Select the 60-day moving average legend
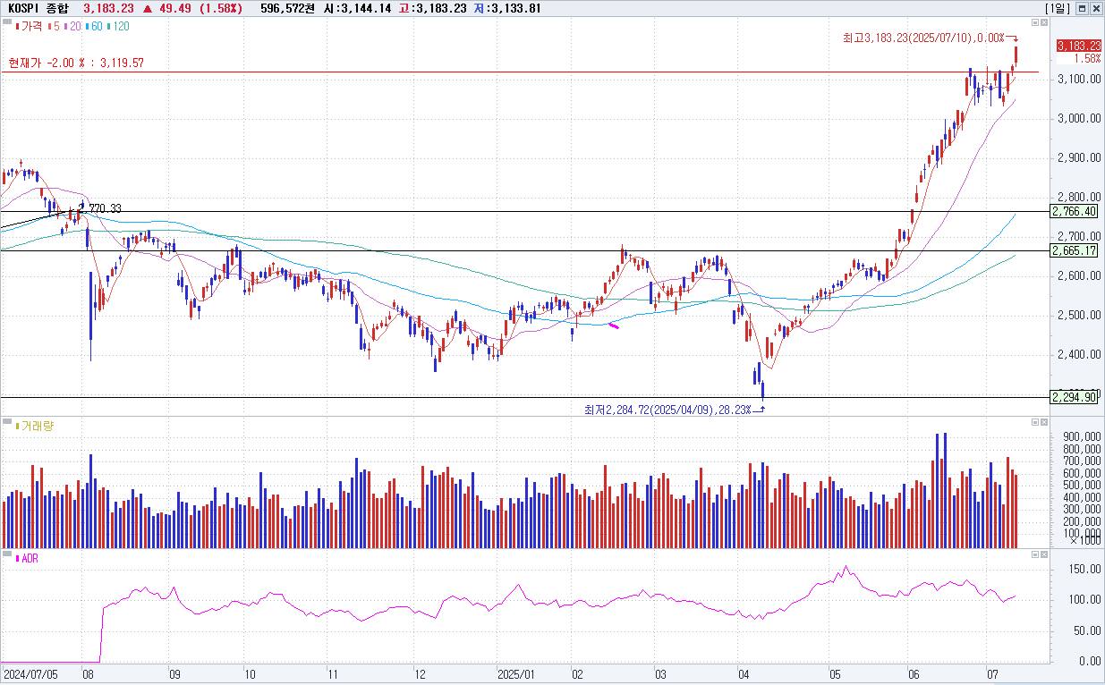This screenshot has width=1105, height=685. point(93,26)
